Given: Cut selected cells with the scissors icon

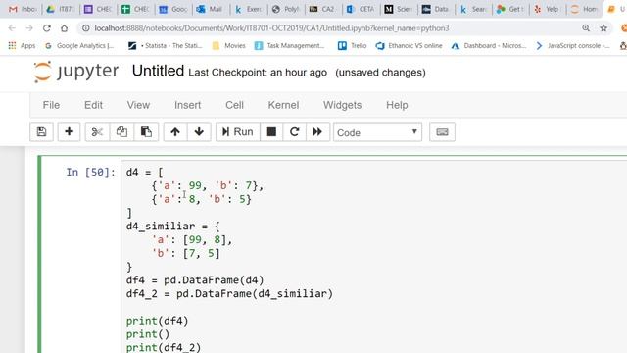Looking at the screenshot, I should pos(97,132).
